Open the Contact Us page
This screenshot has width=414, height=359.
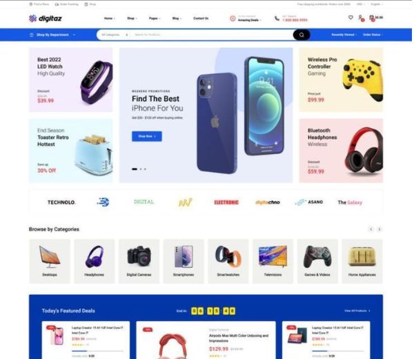tap(201, 18)
